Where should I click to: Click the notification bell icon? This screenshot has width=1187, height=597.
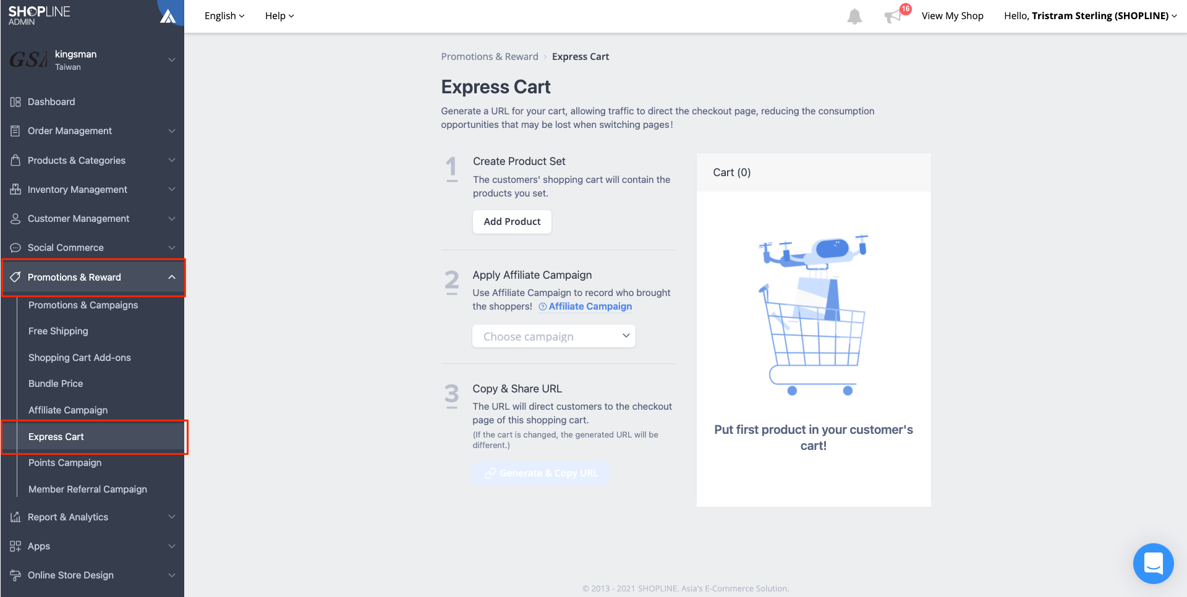(x=854, y=17)
